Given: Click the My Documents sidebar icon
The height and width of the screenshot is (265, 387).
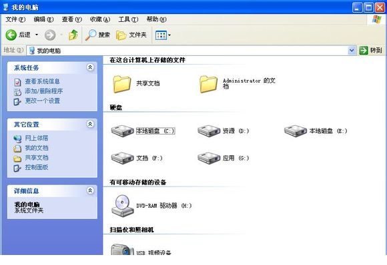Looking at the screenshot, I should click(x=17, y=148).
